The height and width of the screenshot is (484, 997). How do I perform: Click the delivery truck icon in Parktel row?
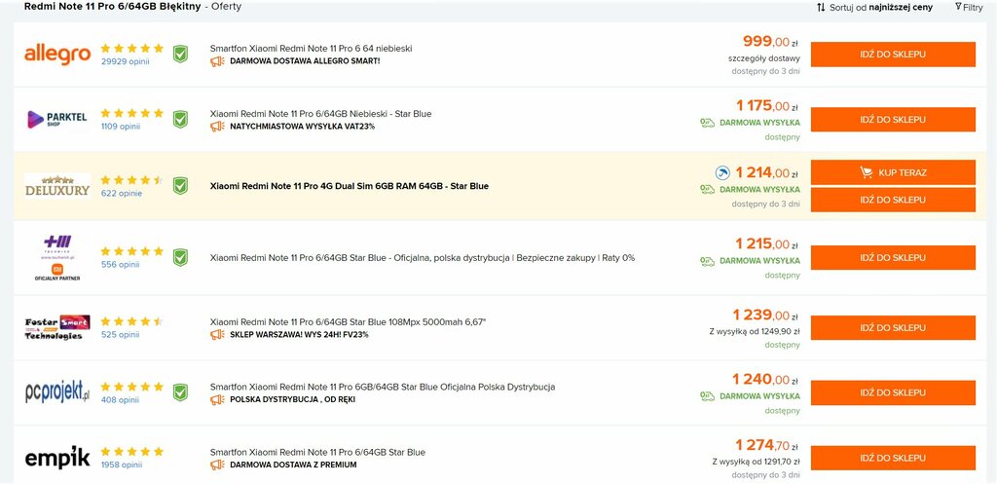707,123
